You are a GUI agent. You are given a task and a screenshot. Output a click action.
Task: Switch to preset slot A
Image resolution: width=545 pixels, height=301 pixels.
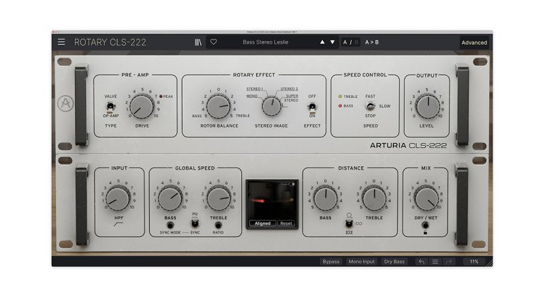[345, 42]
